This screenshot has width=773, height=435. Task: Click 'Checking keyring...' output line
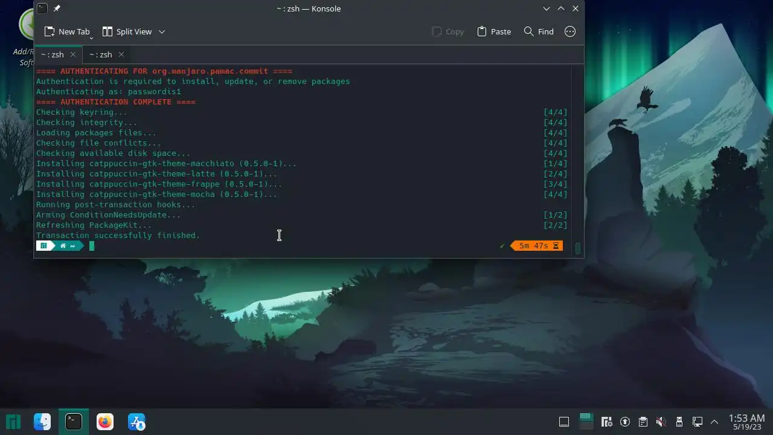point(82,112)
